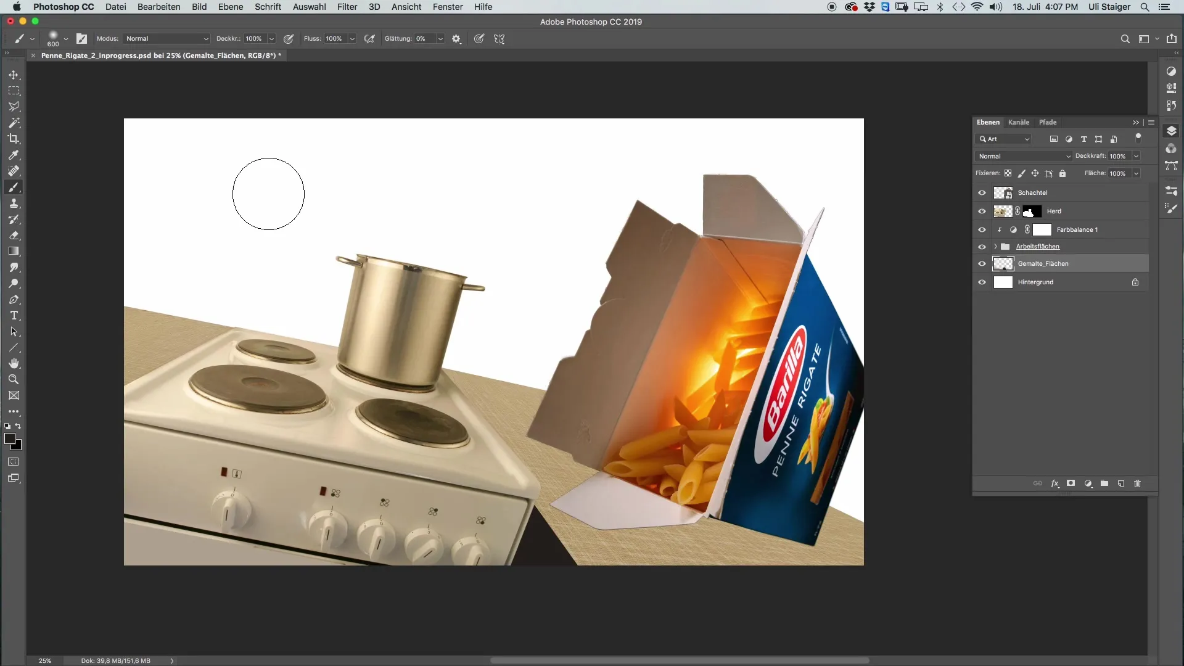
Task: Open the layer styles fx menu
Action: 1055,483
